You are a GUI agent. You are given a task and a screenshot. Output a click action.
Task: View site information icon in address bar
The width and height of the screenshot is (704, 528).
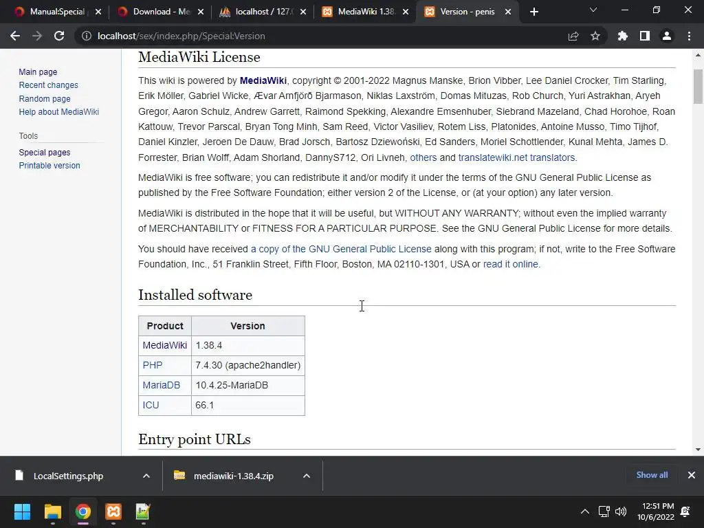(x=86, y=36)
